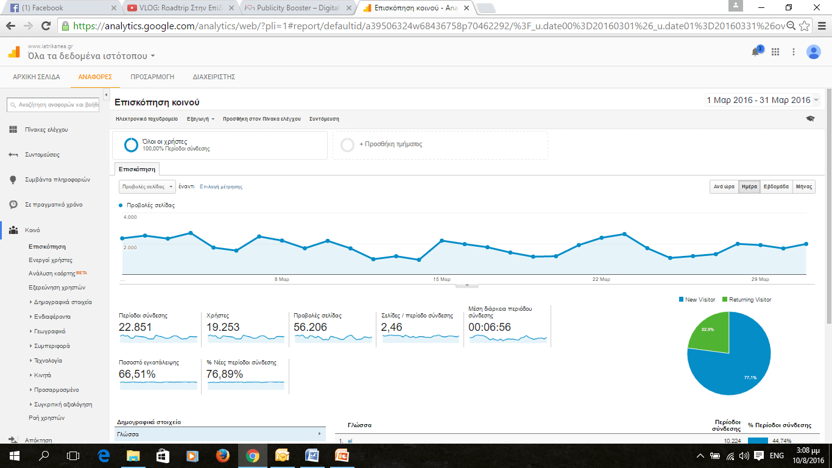The width and height of the screenshot is (832, 468).
Task: Open the notifications bell icon
Action: point(756,52)
